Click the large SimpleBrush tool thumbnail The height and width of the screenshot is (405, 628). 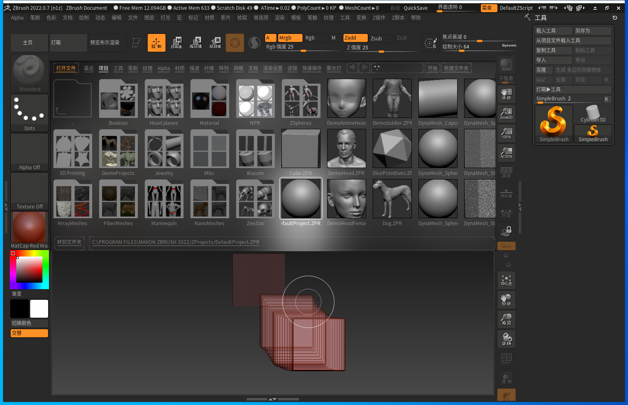click(554, 124)
